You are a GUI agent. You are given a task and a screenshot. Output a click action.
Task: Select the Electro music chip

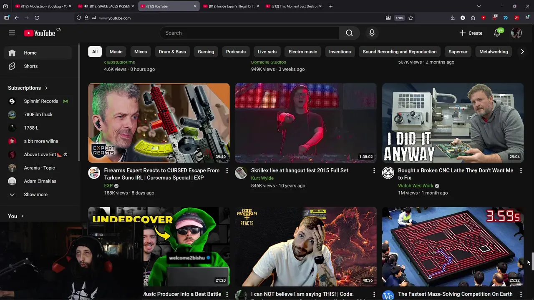pyautogui.click(x=303, y=52)
